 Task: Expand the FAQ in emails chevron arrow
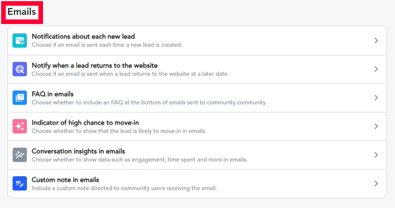[376, 98]
